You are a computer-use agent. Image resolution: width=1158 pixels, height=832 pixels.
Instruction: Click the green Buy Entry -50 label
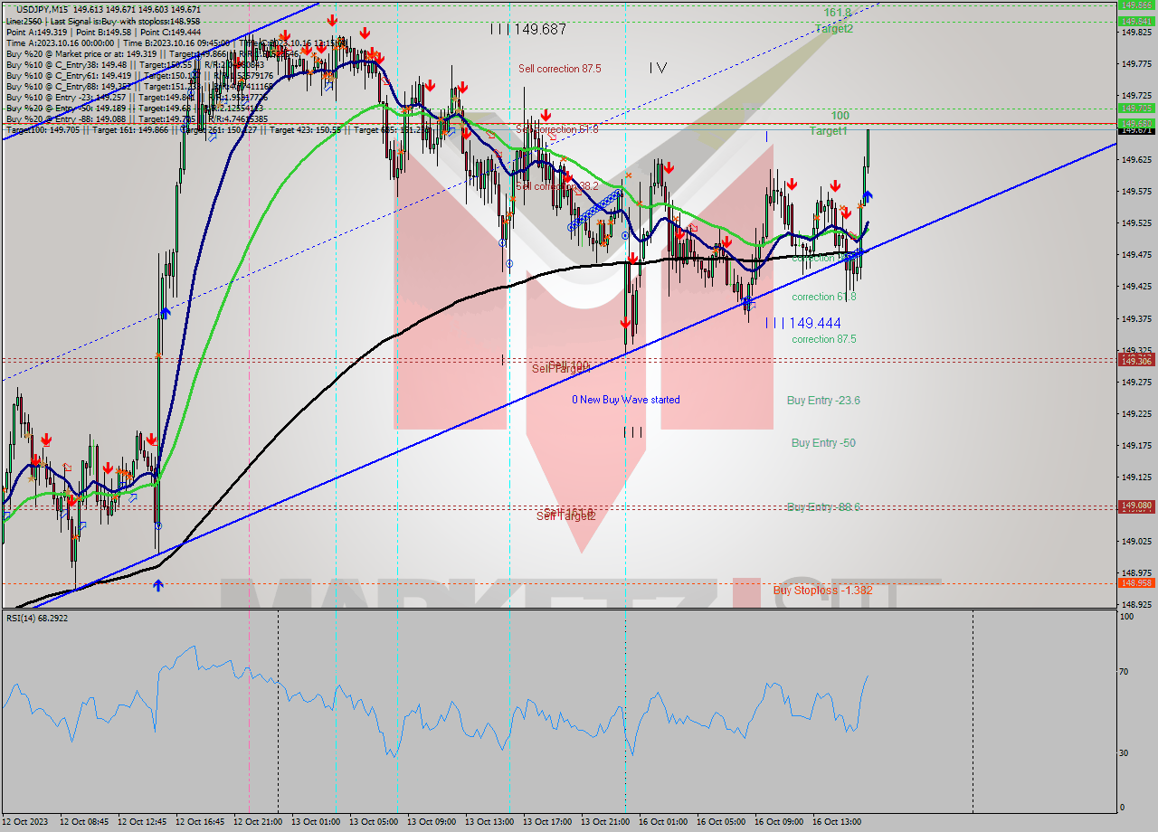point(823,443)
